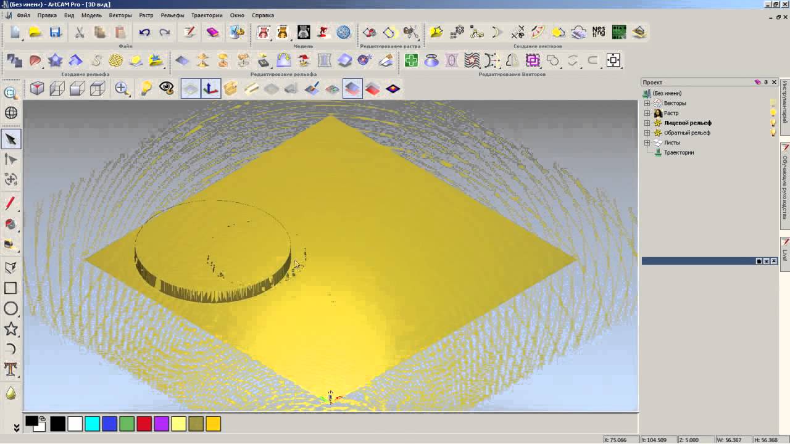The image size is (790, 444).
Task: Toggle Лицевой рельеф visibility bulb
Action: [x=773, y=123]
